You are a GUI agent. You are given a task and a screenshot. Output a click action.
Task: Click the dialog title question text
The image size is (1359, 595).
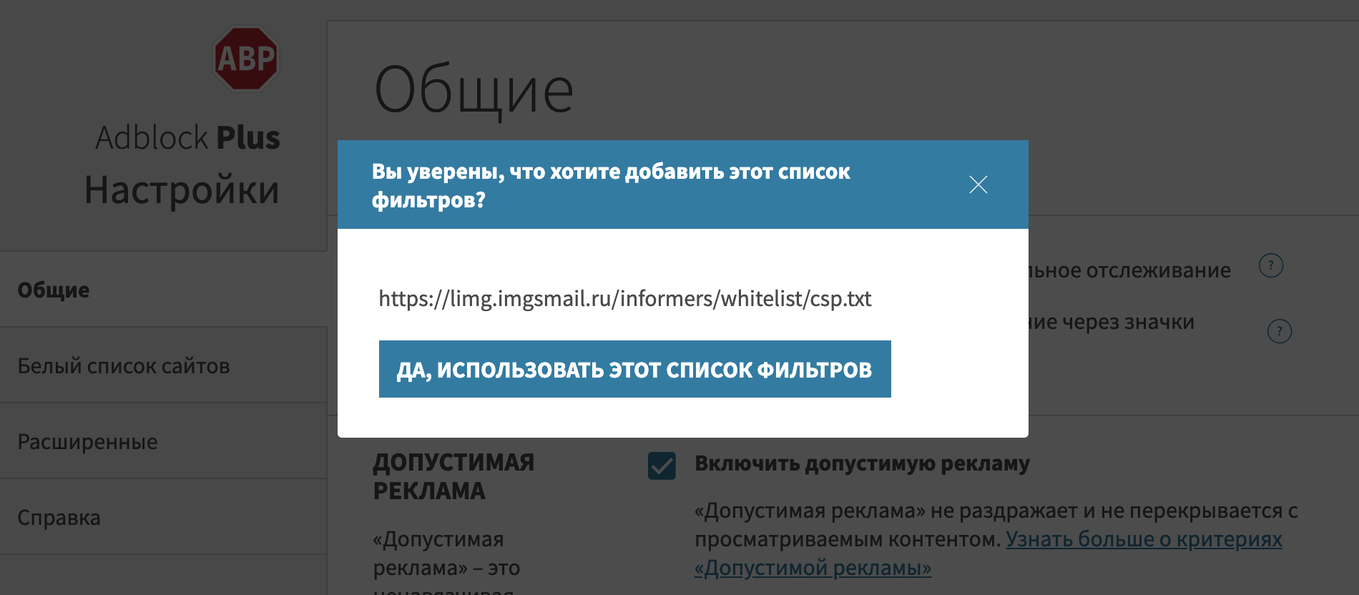point(610,185)
